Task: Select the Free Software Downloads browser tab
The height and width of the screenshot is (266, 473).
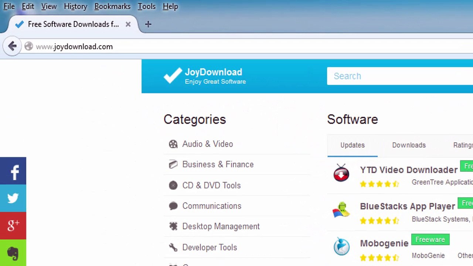Action: coord(73,24)
